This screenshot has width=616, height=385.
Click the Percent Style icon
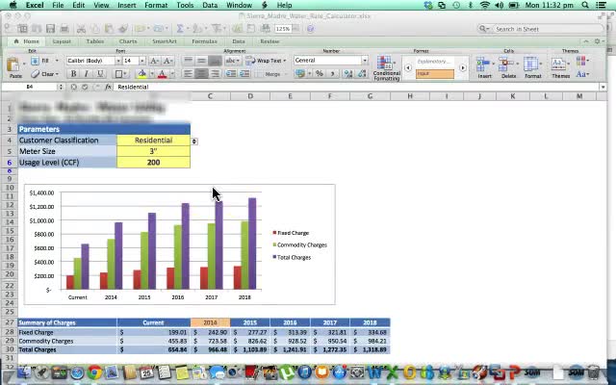click(x=319, y=74)
